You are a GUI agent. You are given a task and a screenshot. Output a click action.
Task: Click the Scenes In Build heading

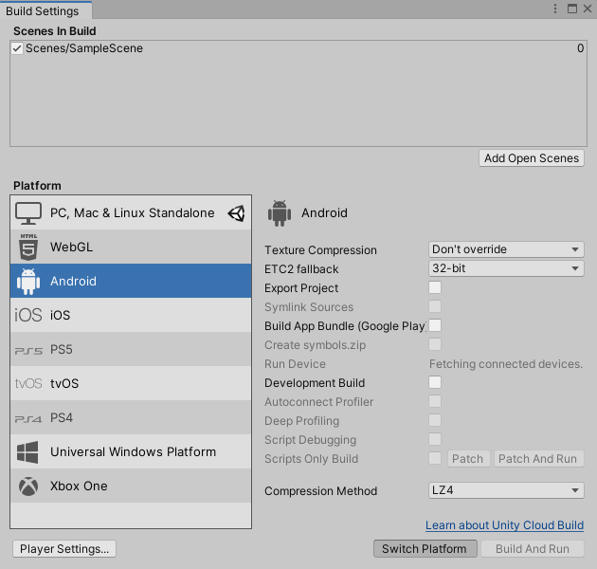[x=54, y=31]
